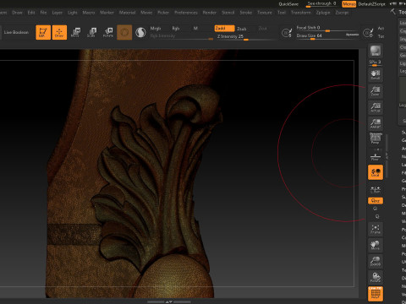Toggle Dynamic draw size
The width and height of the screenshot is (406, 304).
click(x=352, y=35)
